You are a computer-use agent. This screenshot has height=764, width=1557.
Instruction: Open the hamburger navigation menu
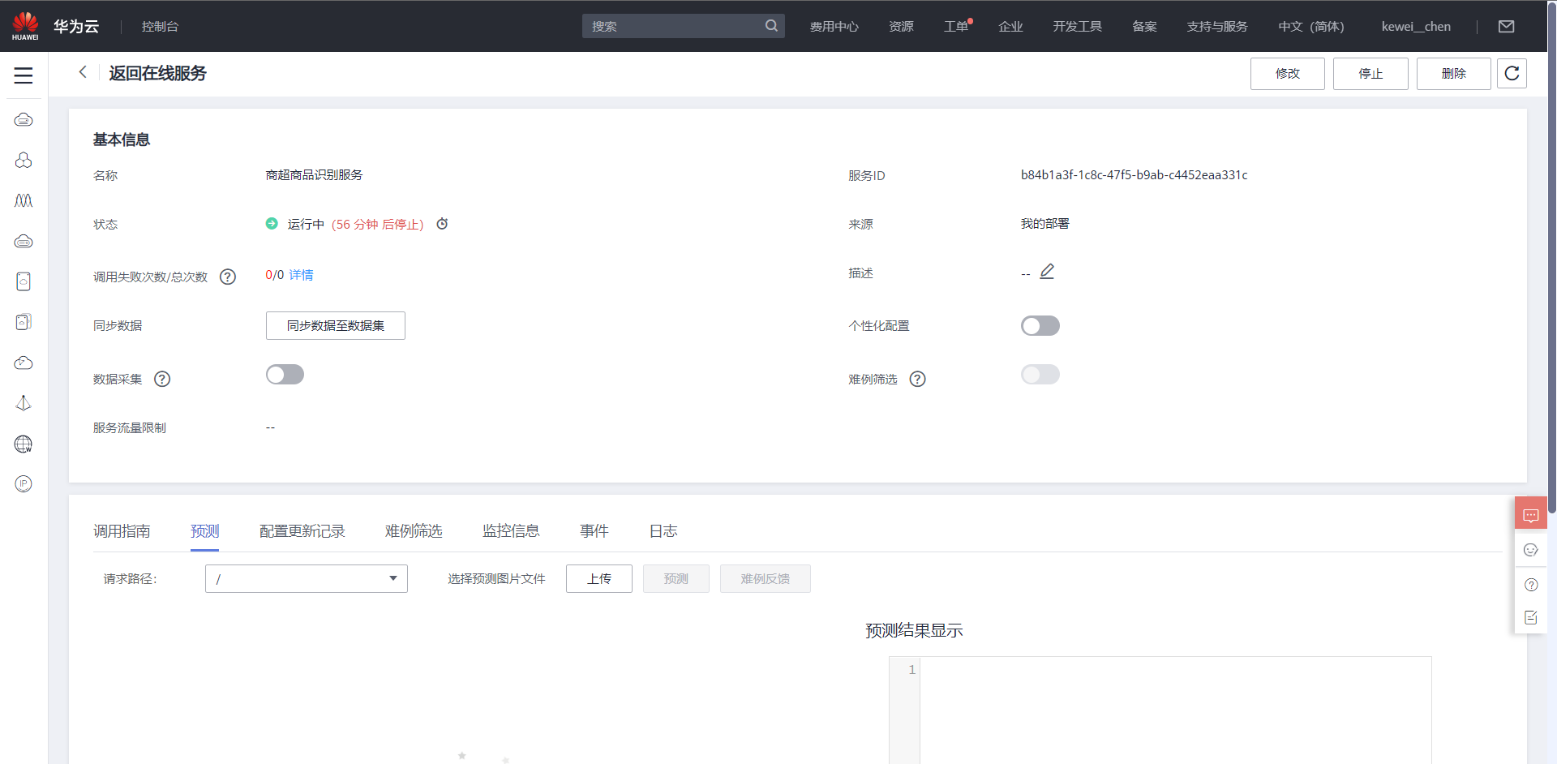(24, 75)
